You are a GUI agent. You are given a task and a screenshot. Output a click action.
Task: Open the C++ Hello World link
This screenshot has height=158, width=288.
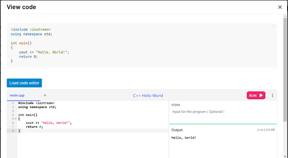pos(148,96)
